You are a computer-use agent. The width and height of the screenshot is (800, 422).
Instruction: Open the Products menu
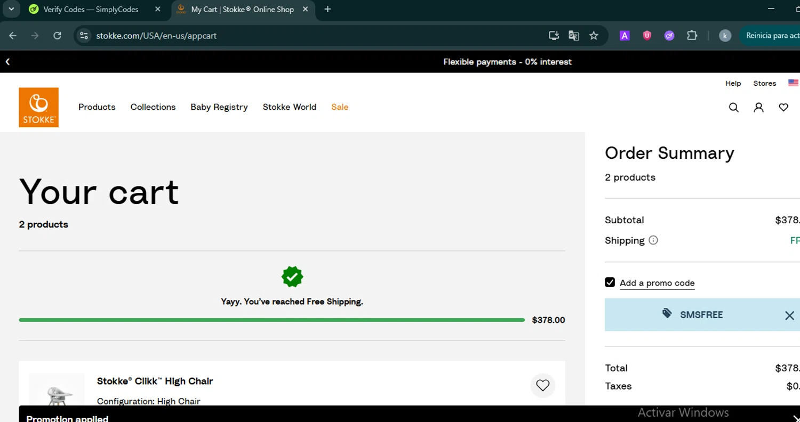coord(97,107)
